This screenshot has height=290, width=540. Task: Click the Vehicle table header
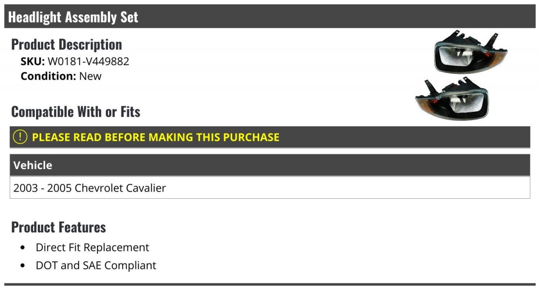tap(270, 165)
